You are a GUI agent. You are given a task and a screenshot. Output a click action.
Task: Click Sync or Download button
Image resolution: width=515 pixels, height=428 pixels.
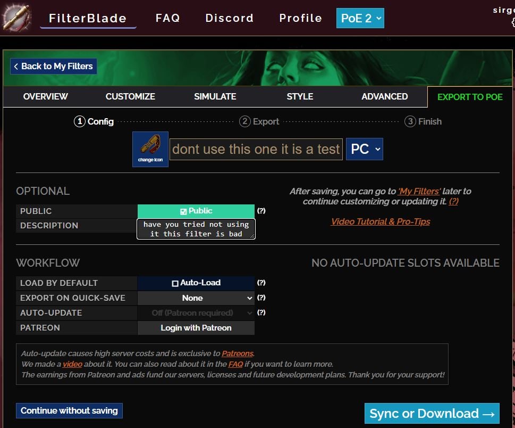click(432, 414)
